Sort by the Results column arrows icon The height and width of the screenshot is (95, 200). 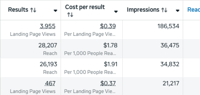click(33, 10)
